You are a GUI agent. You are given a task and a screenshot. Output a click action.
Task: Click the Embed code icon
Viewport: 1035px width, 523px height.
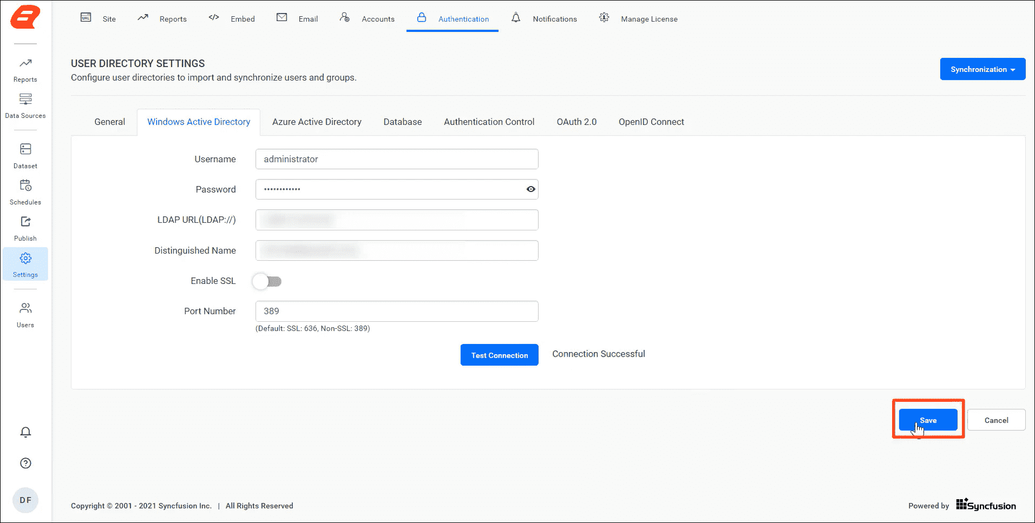click(x=214, y=17)
